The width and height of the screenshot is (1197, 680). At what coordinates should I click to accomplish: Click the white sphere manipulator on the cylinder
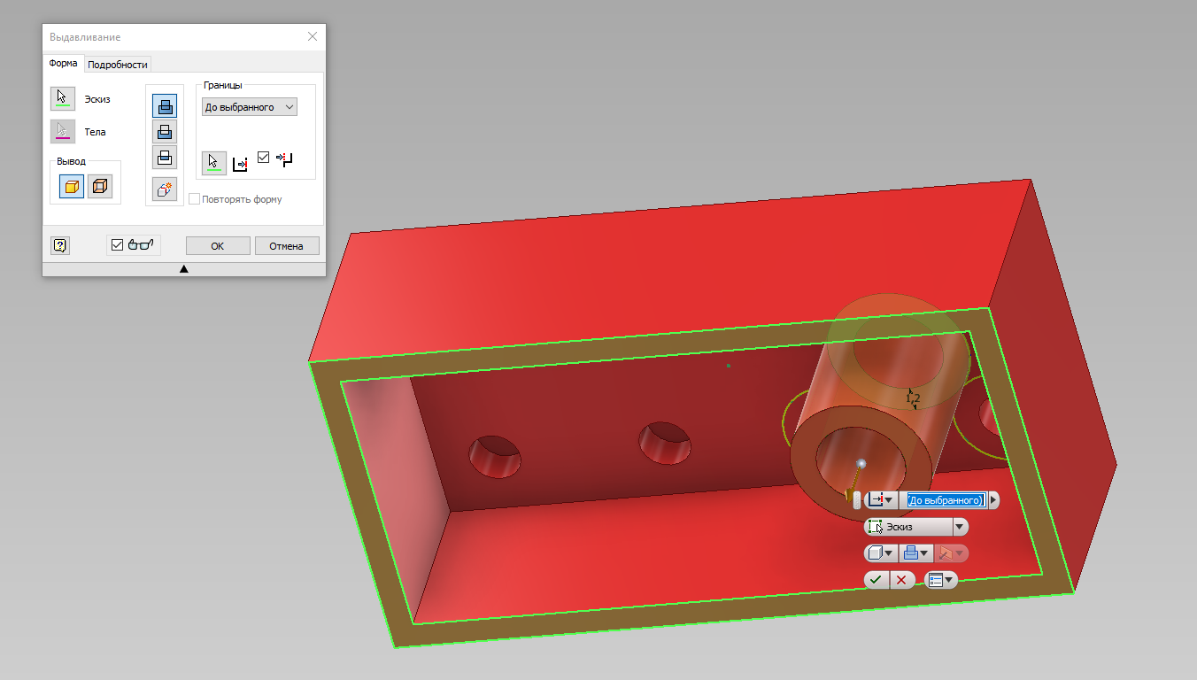(x=861, y=463)
